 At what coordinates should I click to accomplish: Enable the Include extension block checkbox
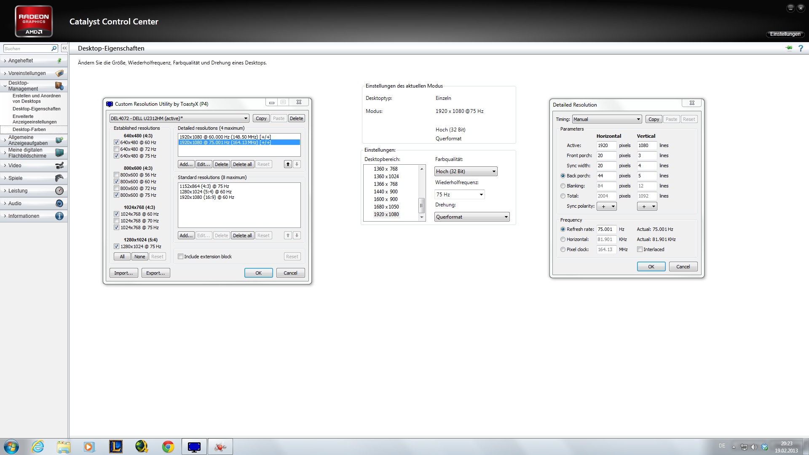click(181, 257)
